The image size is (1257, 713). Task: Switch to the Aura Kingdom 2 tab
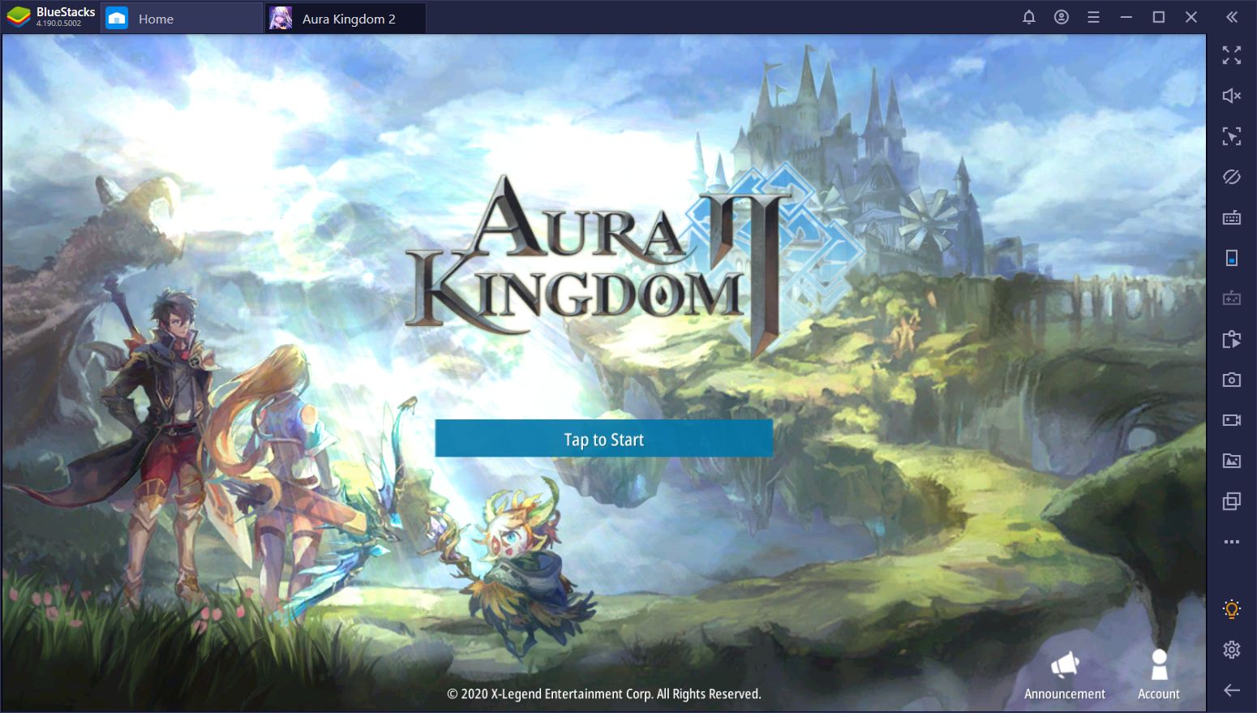tap(345, 18)
